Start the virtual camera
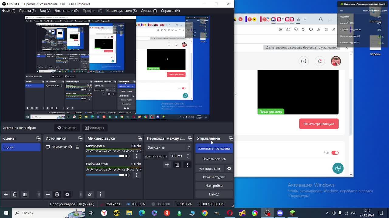Image resolution: width=389 pixels, height=218 pixels. [x=210, y=169]
